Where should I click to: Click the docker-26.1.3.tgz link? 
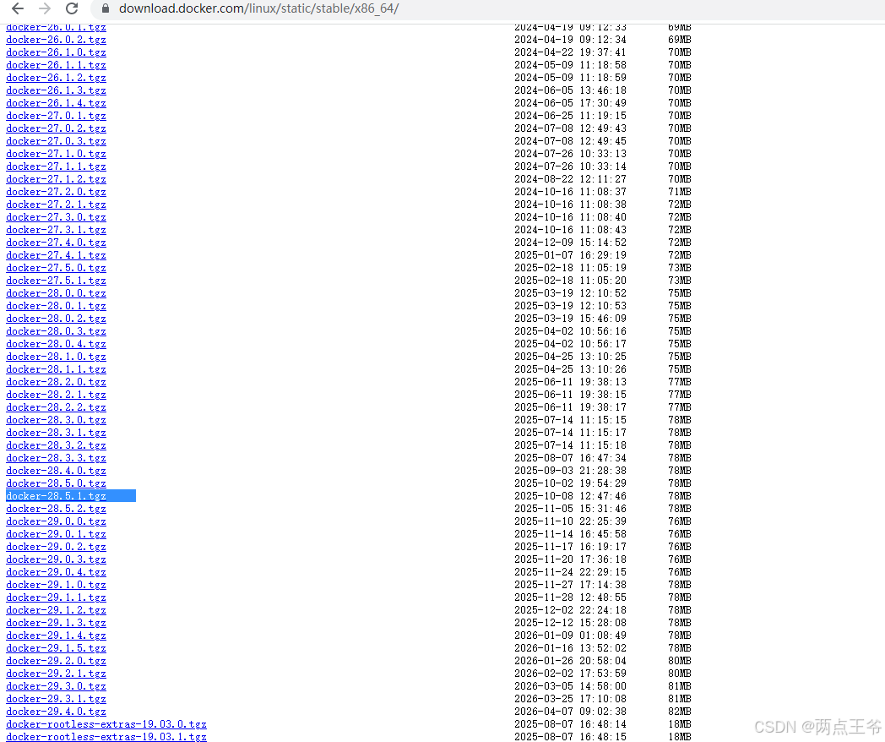[x=56, y=90]
